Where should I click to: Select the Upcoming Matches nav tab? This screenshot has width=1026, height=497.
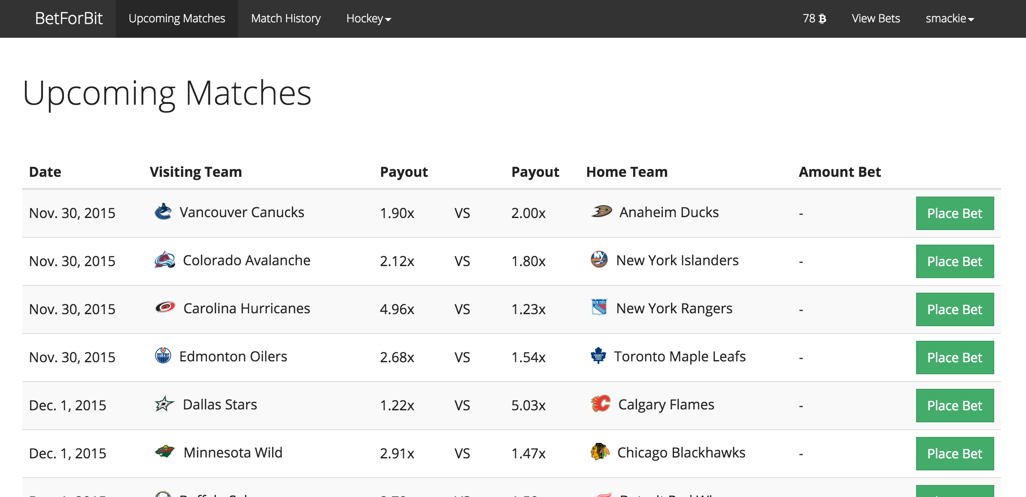pyautogui.click(x=177, y=19)
